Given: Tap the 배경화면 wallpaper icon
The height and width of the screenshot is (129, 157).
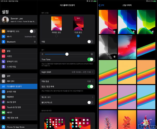Looking at the screenshot, I should [3, 97].
